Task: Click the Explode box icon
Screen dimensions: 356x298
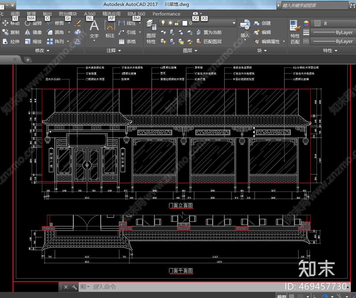Action: coord(78,32)
